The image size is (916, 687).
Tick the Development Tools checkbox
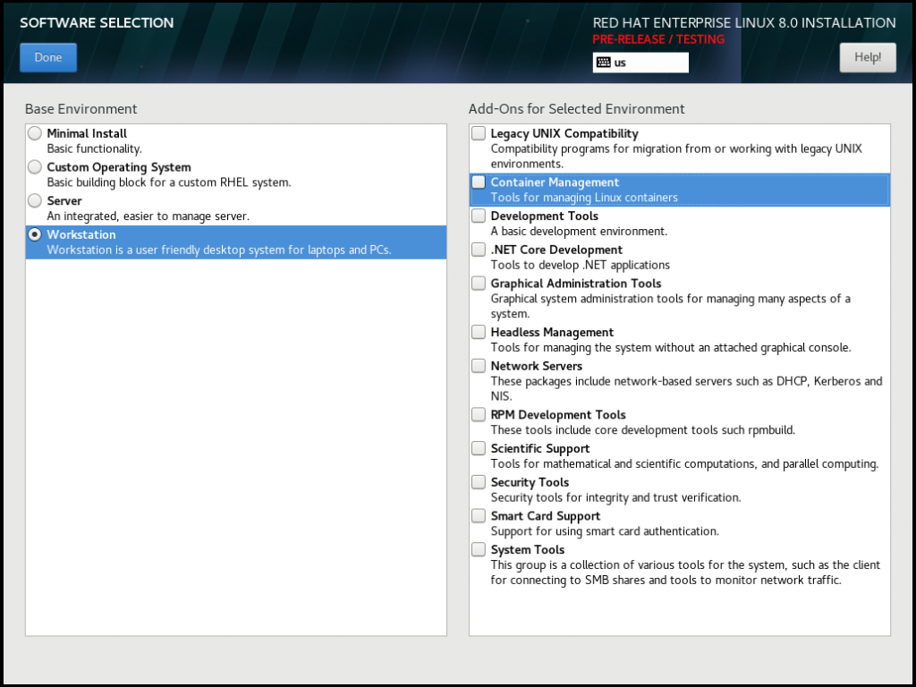[x=479, y=216]
